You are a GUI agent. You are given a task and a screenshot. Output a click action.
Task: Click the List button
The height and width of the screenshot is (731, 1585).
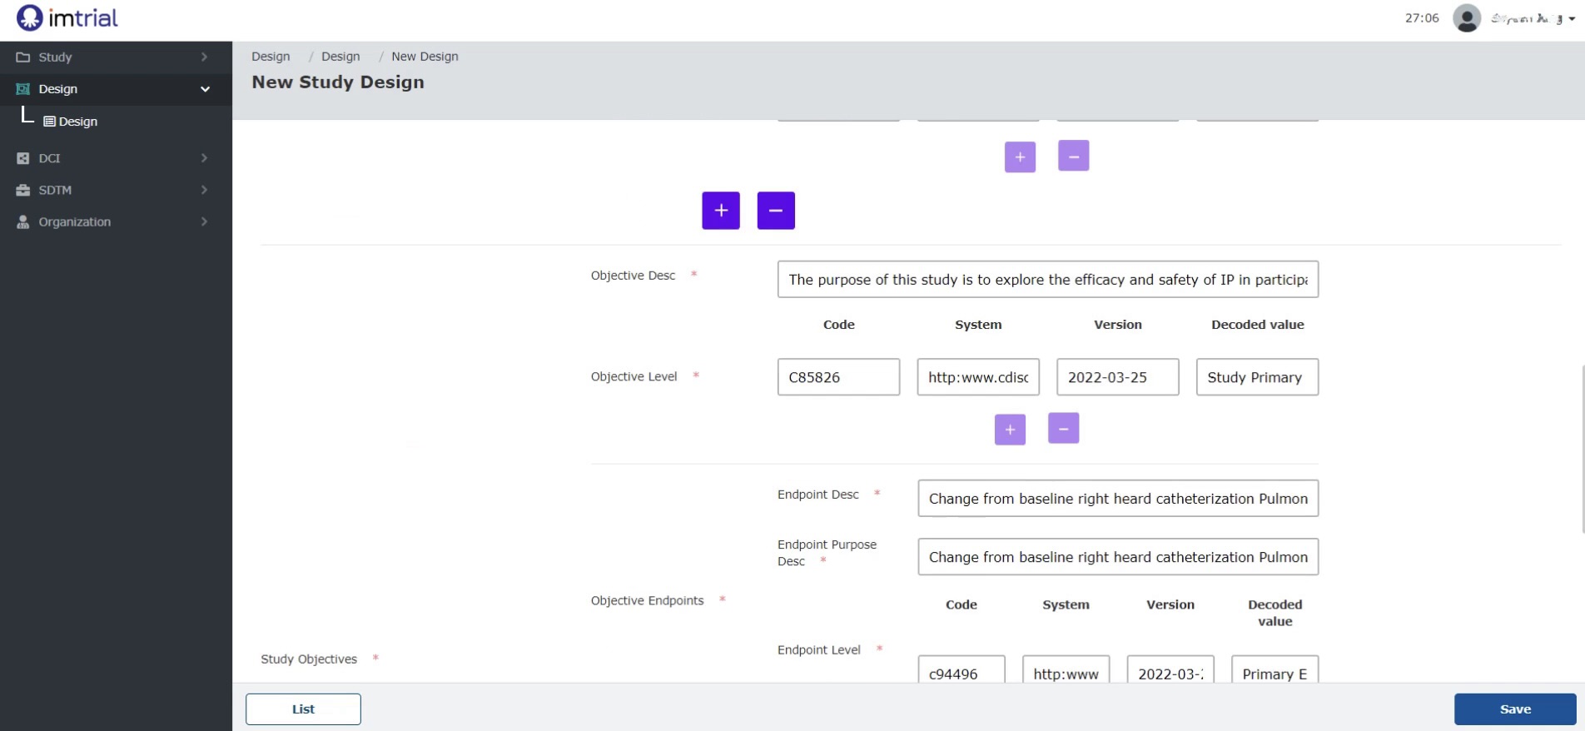[303, 709]
